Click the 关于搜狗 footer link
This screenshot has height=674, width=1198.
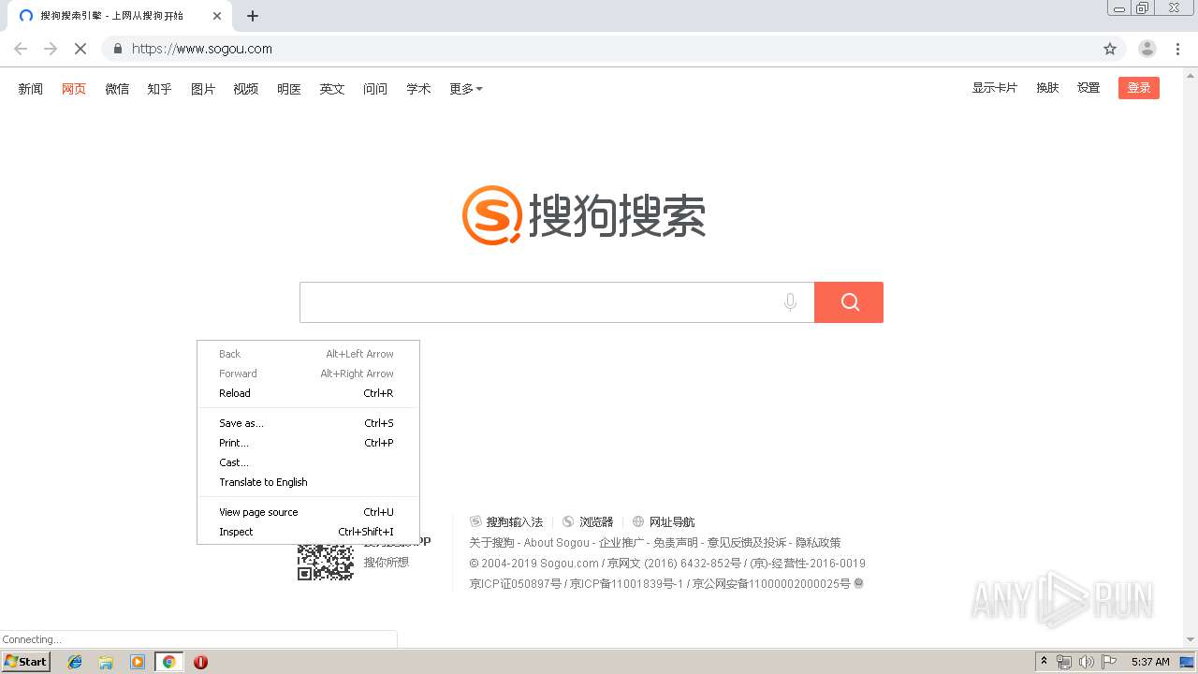491,543
